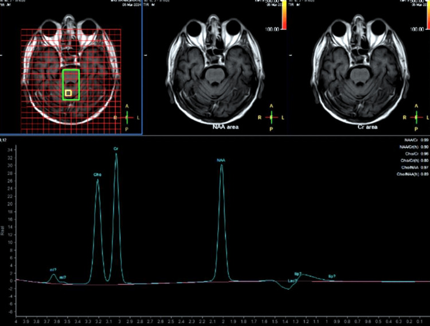The width and height of the screenshot is (430, 326).
Task: Click orientation cross in NAA area image
Action: click(x=271, y=118)
